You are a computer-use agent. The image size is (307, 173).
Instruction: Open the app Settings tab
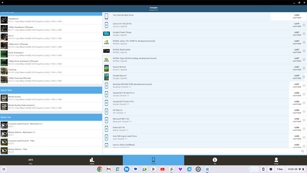(276, 160)
